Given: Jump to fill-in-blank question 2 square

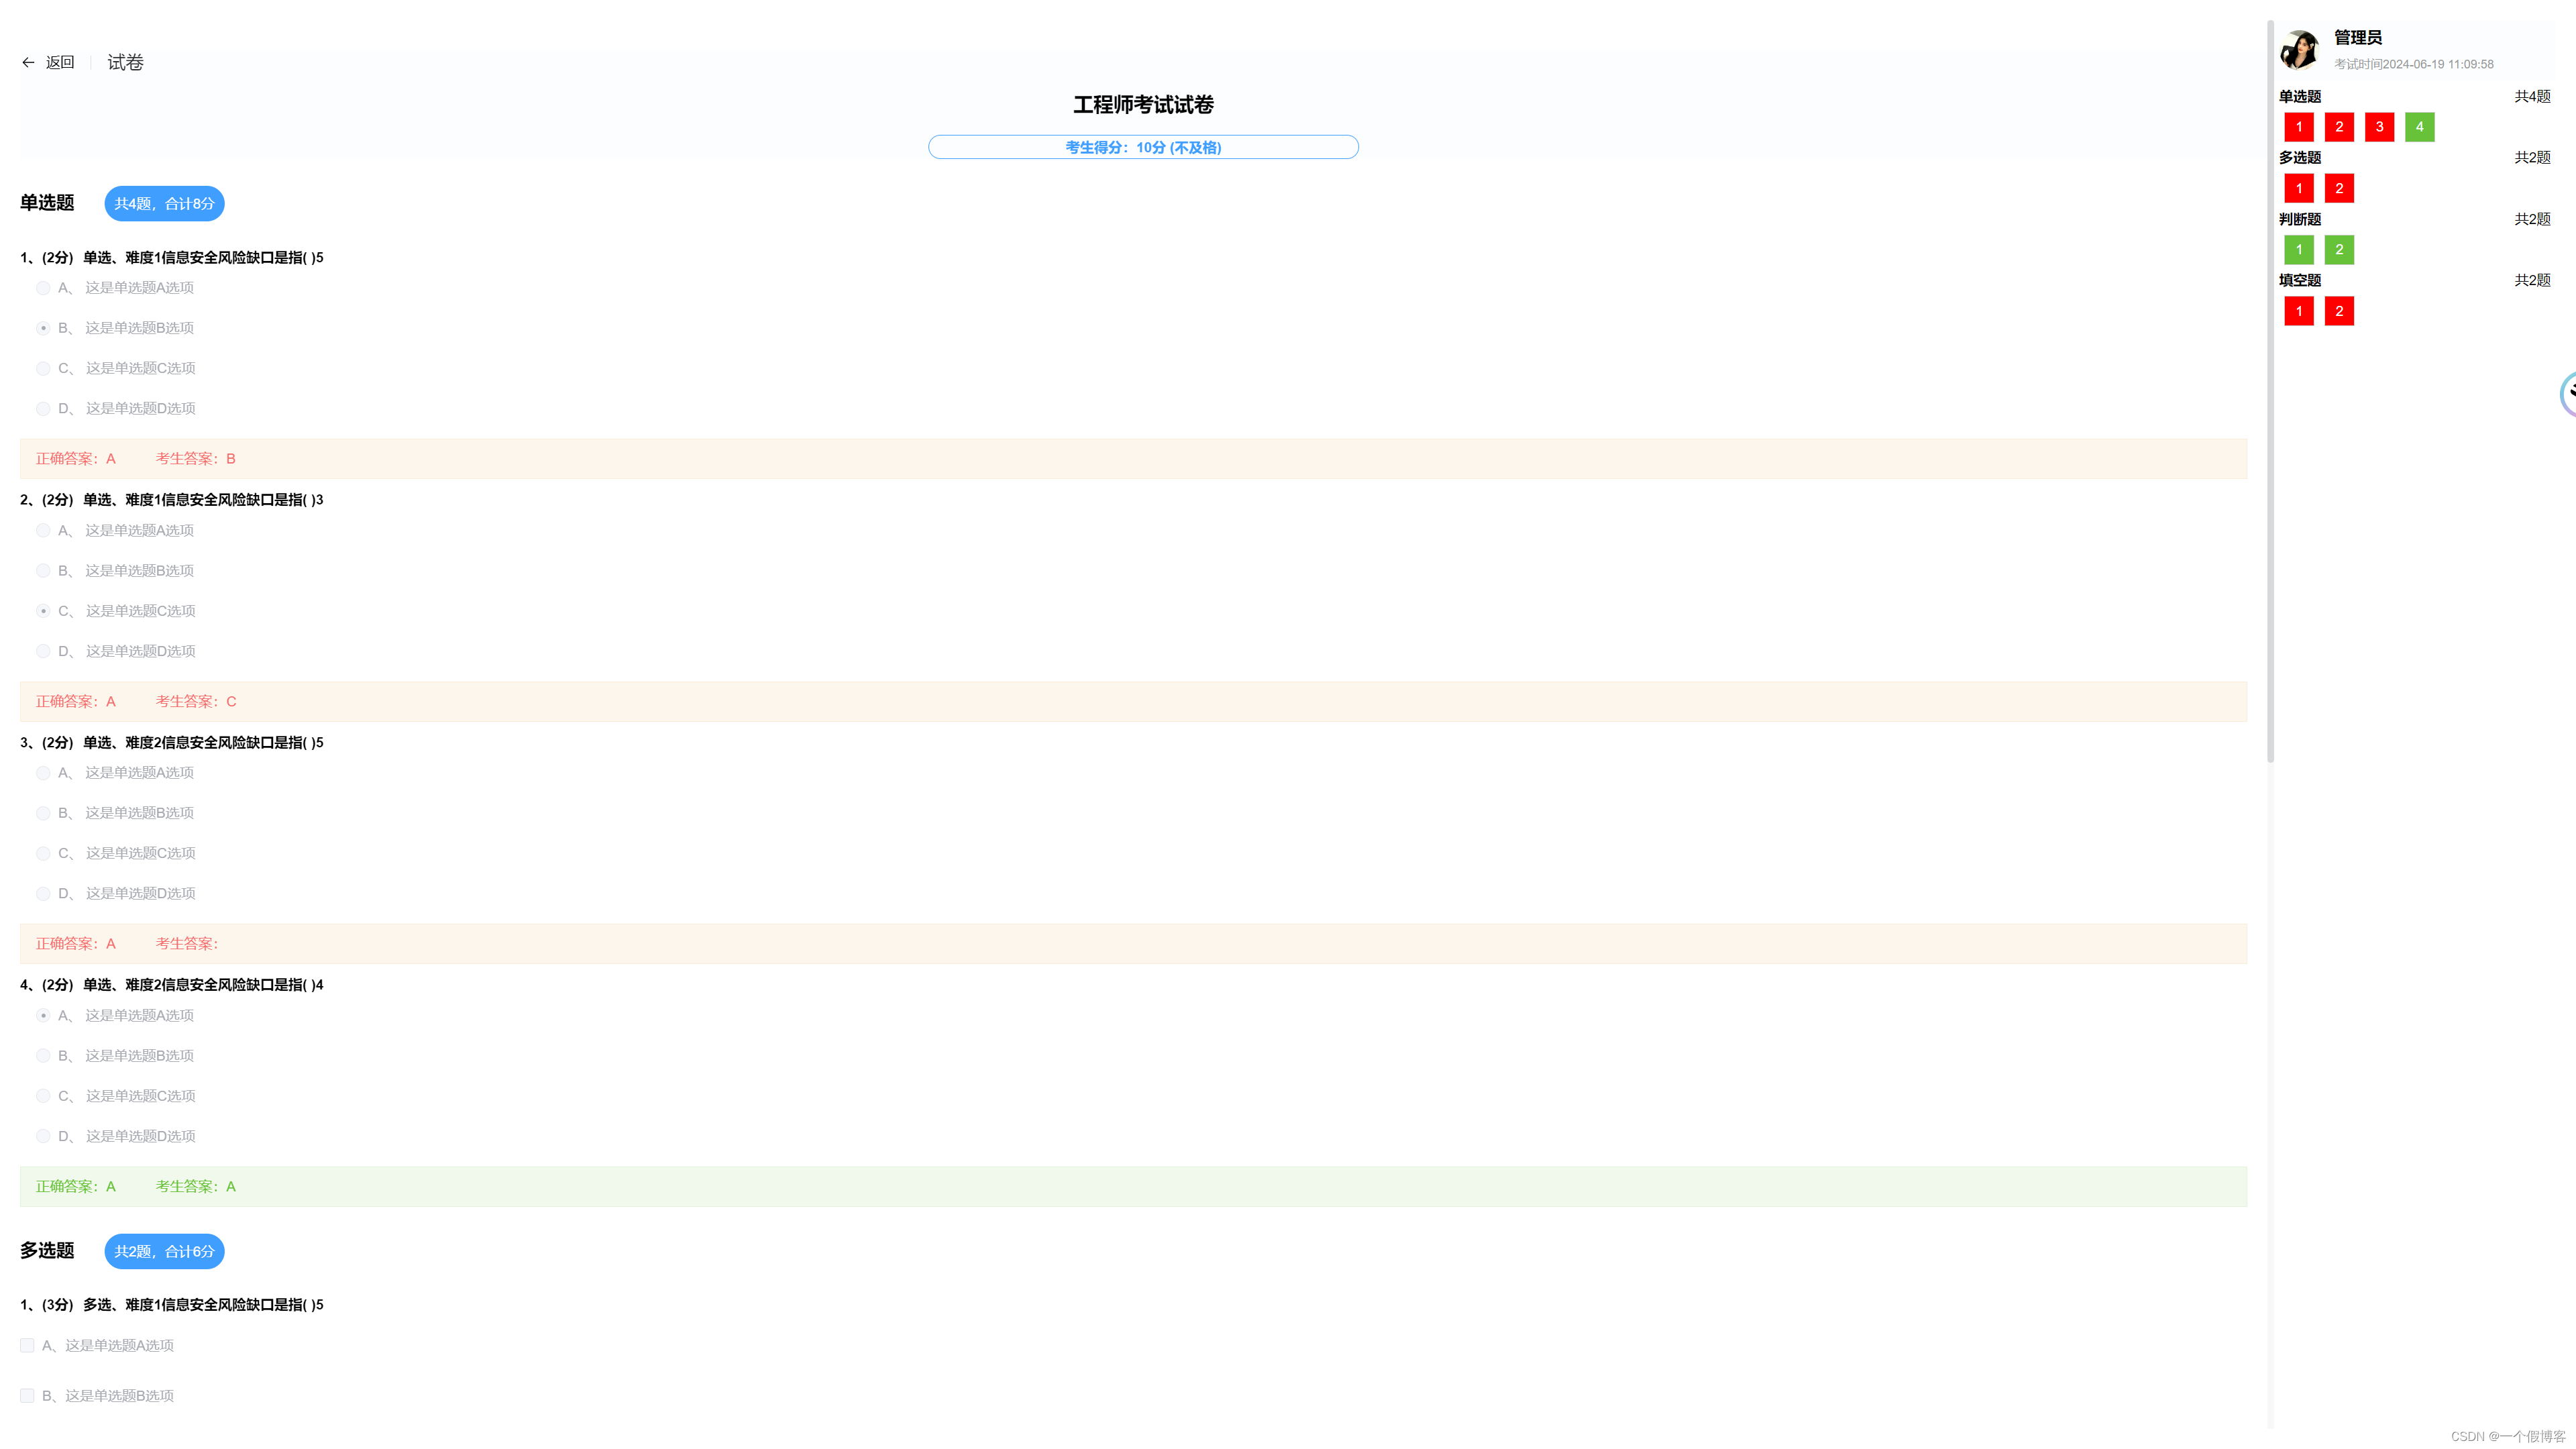Looking at the screenshot, I should (2339, 311).
